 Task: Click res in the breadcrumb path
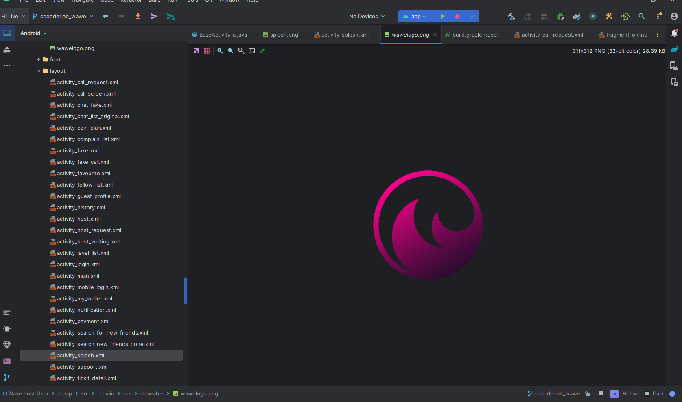tap(127, 393)
